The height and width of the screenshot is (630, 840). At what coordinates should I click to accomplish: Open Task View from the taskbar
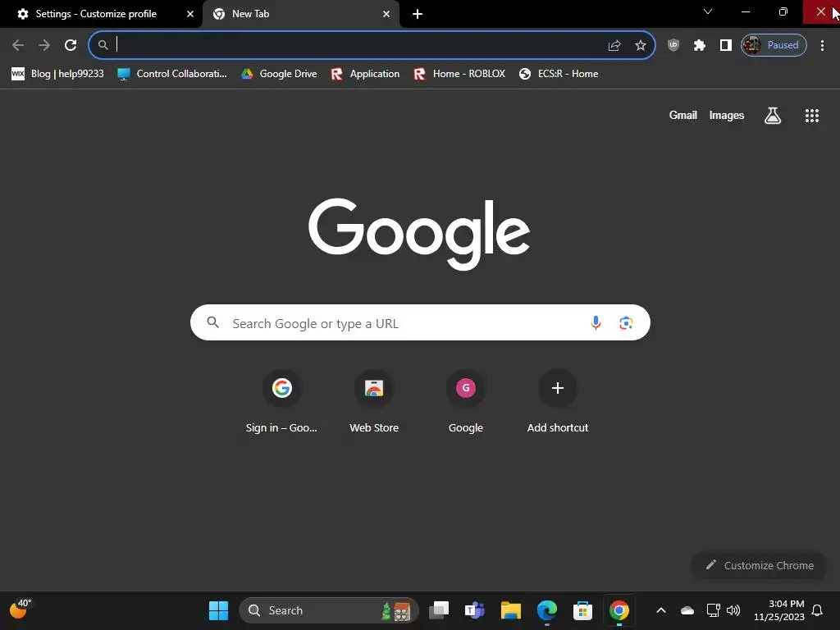coord(439,610)
